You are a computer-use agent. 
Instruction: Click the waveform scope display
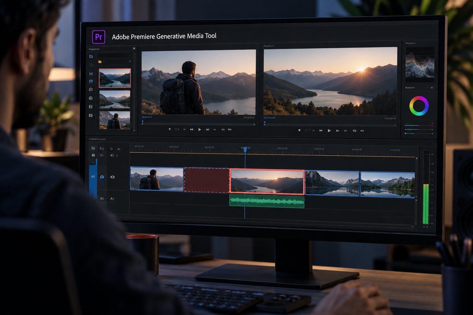pyautogui.click(x=420, y=64)
